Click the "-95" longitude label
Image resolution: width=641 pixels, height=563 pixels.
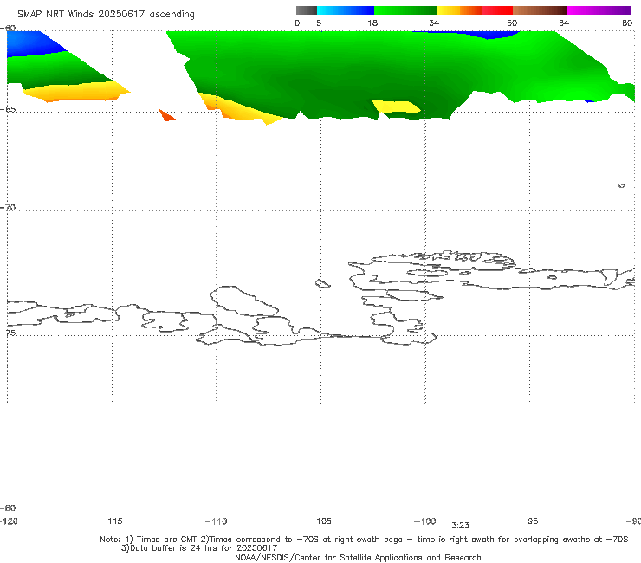pos(529,521)
